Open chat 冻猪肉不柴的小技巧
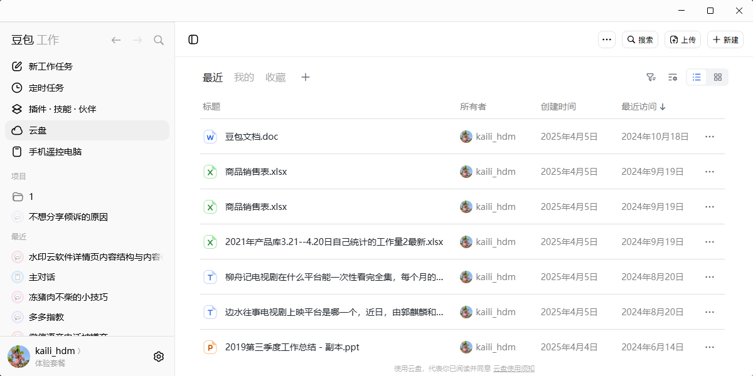This screenshot has height=376, width=753. click(x=87, y=297)
